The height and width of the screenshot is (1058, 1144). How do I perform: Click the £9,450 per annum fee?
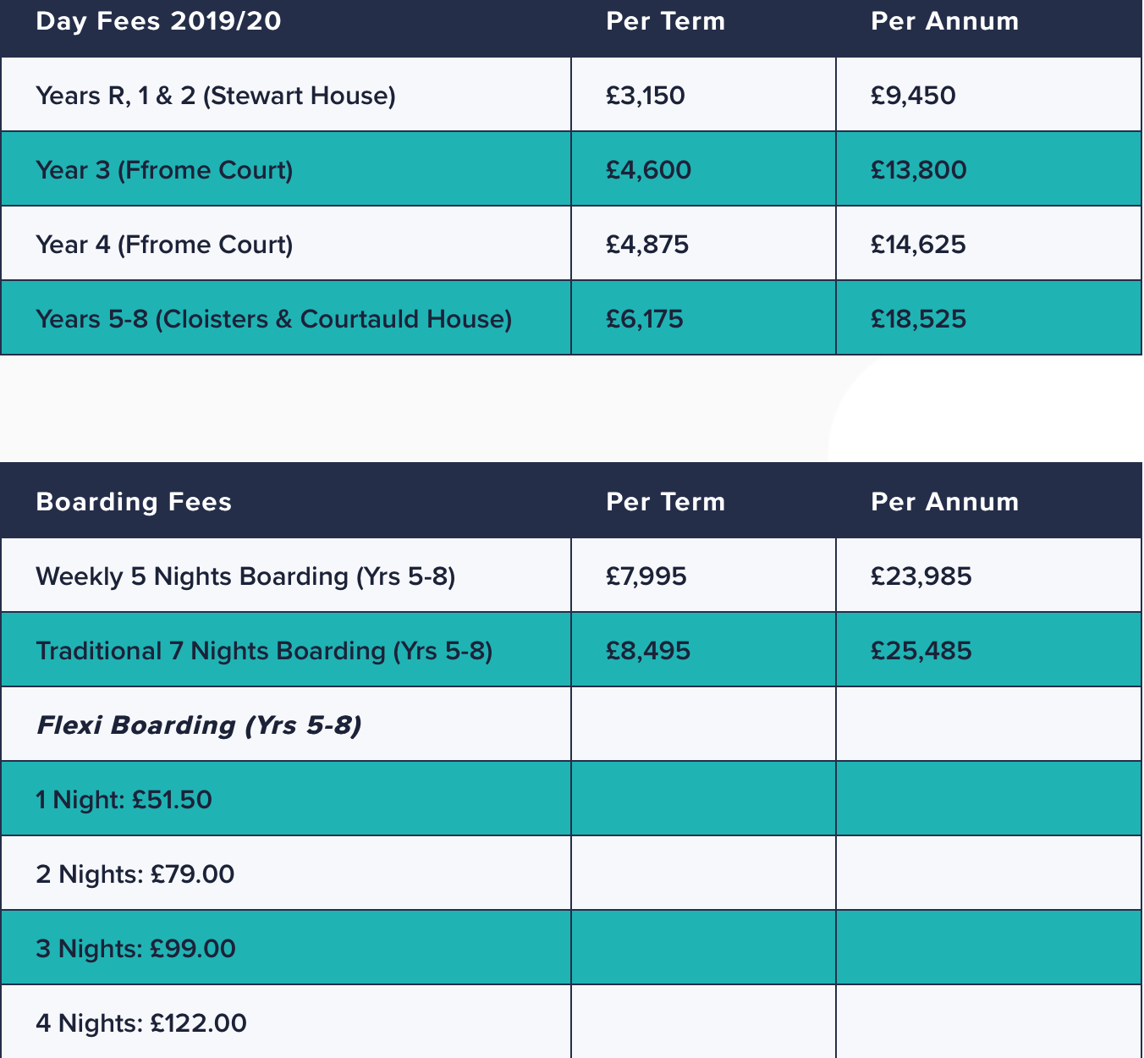[x=913, y=96]
